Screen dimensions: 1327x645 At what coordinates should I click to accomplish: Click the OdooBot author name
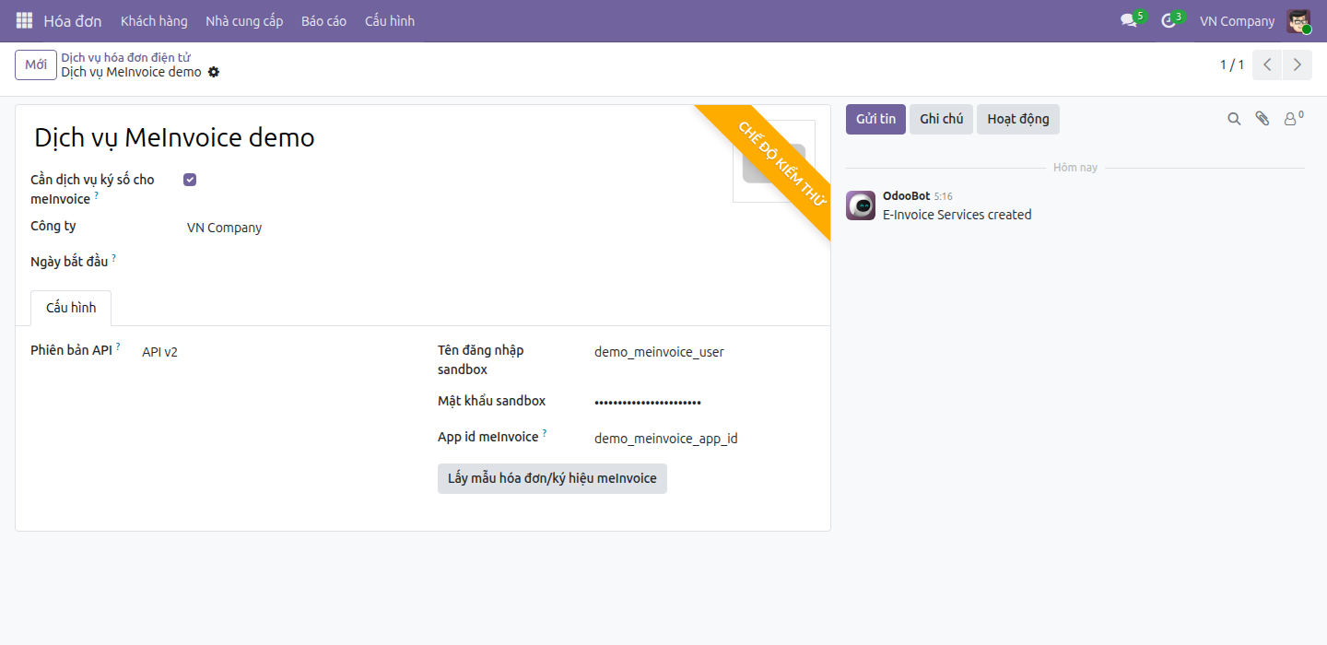[x=906, y=195]
